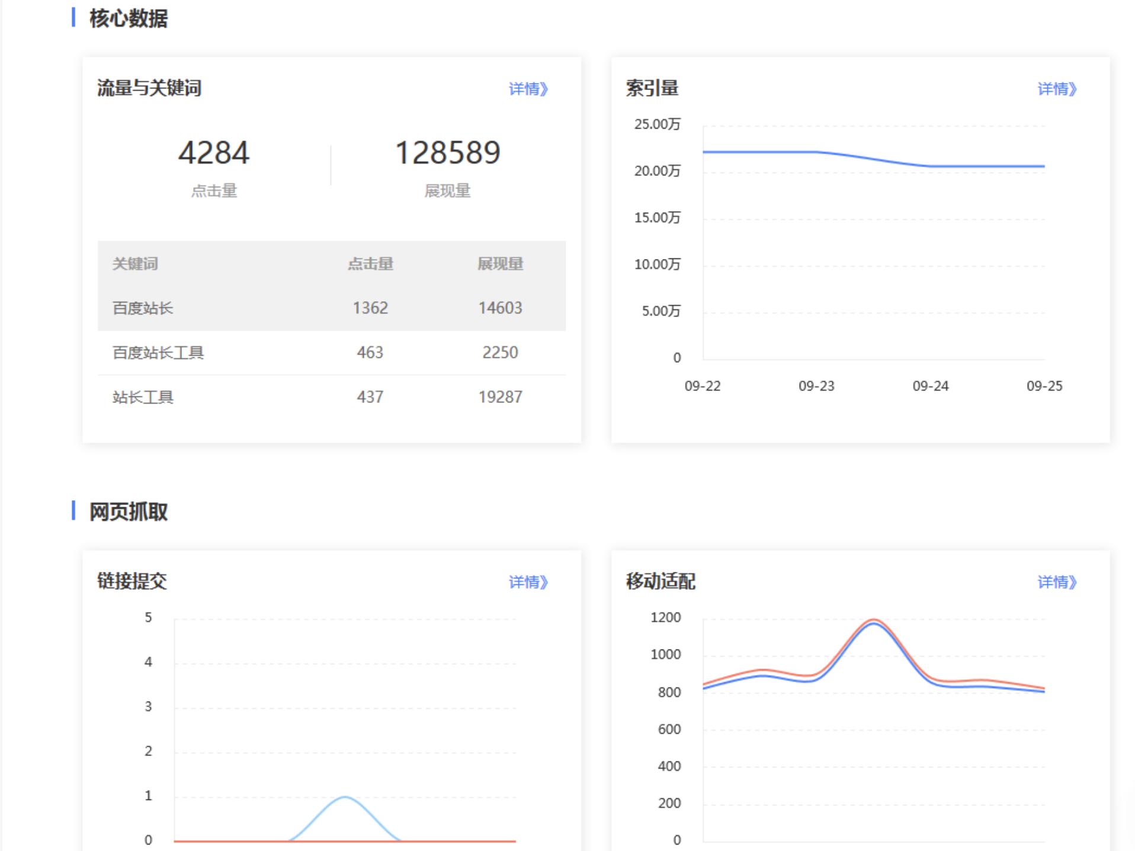Click the 点击量 table column header
Image resolution: width=1135 pixels, height=851 pixels.
point(370,264)
